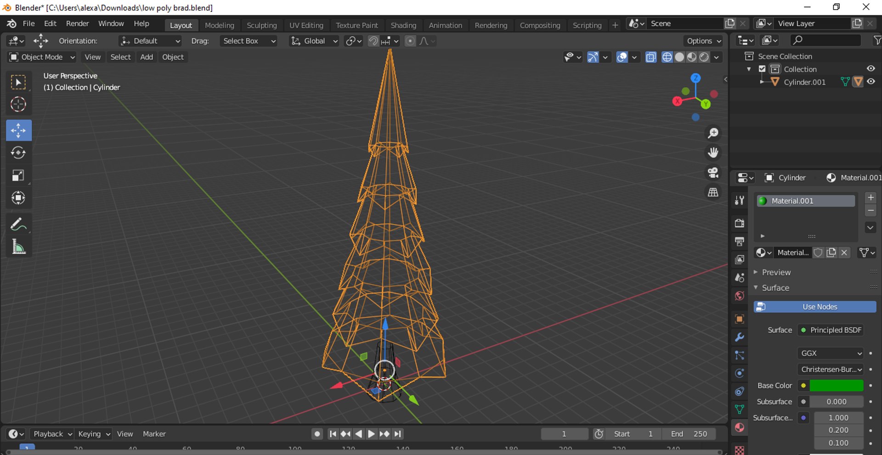Add a new material slot with plus

[871, 197]
